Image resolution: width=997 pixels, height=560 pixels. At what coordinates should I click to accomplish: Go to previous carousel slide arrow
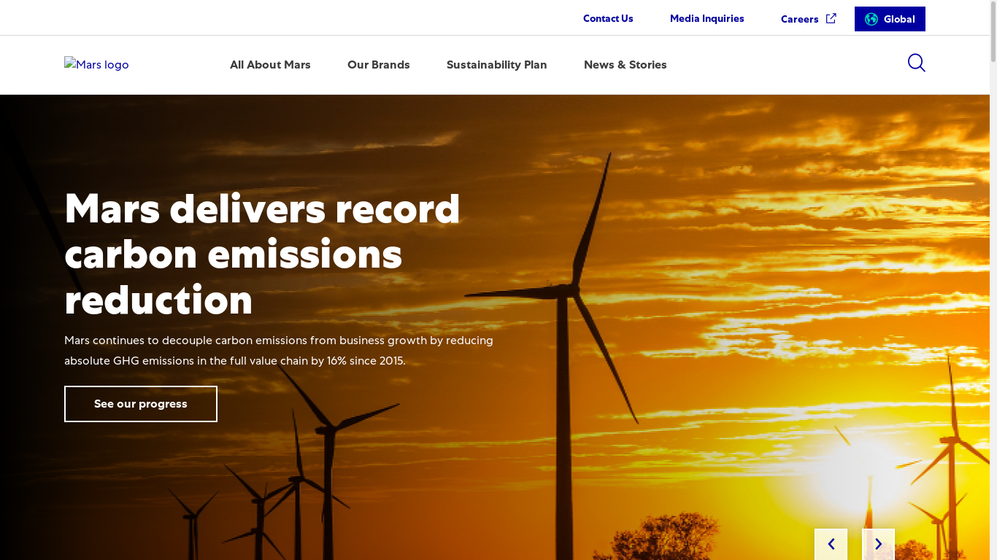[x=831, y=544]
